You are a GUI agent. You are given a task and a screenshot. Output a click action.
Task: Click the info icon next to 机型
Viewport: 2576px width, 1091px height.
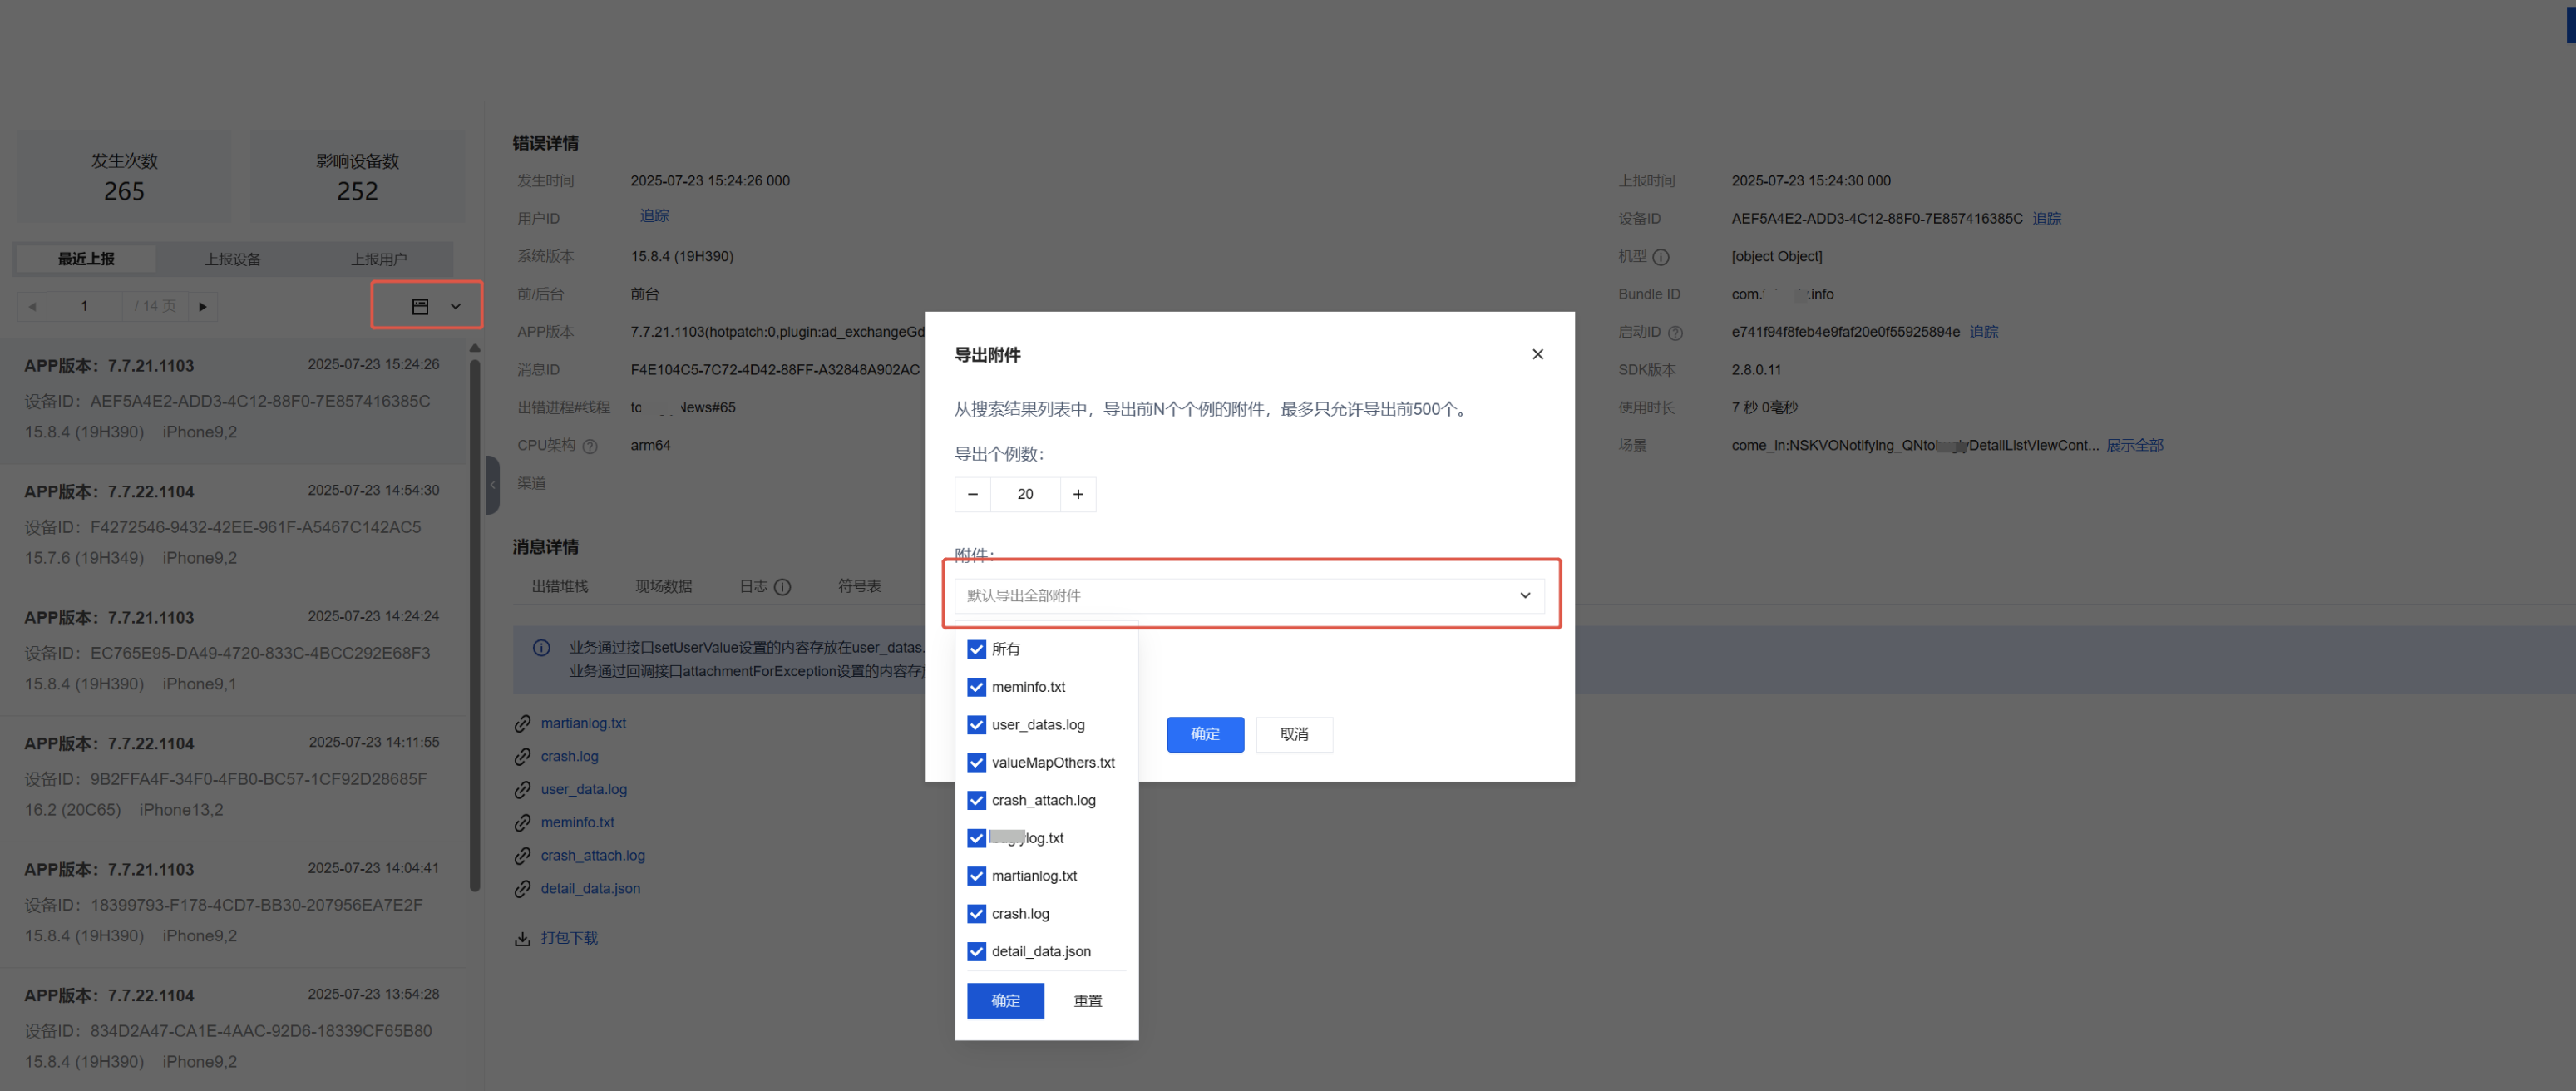click(x=1660, y=257)
